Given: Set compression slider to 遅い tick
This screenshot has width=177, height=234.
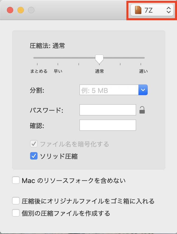Looking at the screenshot, I should [141, 58].
